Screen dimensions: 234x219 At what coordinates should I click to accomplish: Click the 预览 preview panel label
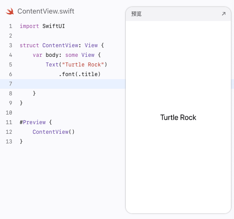(136, 14)
